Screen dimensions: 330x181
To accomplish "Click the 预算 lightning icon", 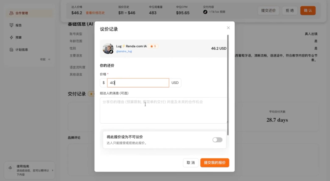I will point(11,38).
